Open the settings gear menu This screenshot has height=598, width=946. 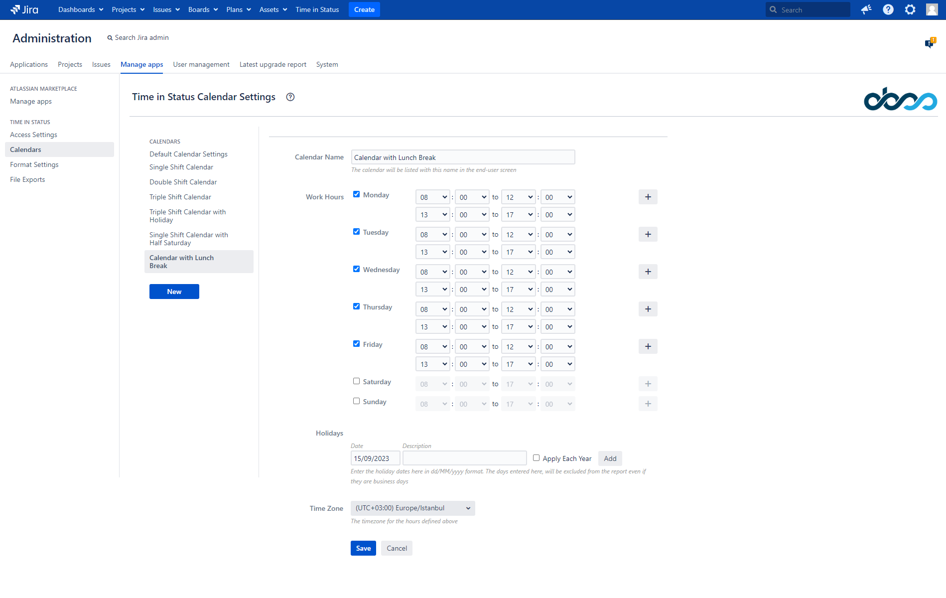(x=910, y=9)
